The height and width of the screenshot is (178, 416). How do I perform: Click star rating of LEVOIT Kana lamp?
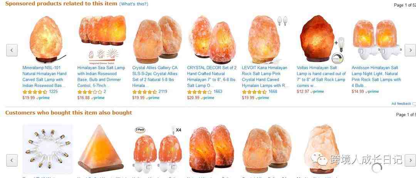254,92
